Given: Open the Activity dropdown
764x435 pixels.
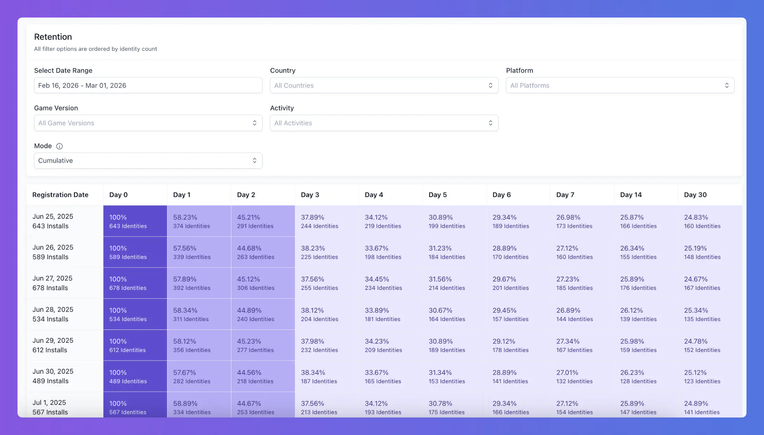Looking at the screenshot, I should [384, 123].
